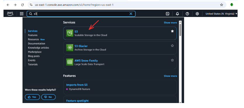Open the region dropdown United States (N. Virginia)
The height and width of the screenshot is (108, 244).
point(221,14)
